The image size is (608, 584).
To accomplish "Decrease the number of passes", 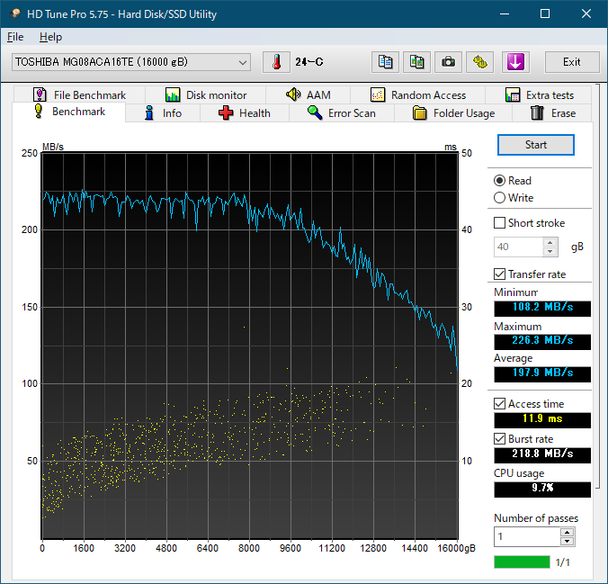I will [x=567, y=542].
